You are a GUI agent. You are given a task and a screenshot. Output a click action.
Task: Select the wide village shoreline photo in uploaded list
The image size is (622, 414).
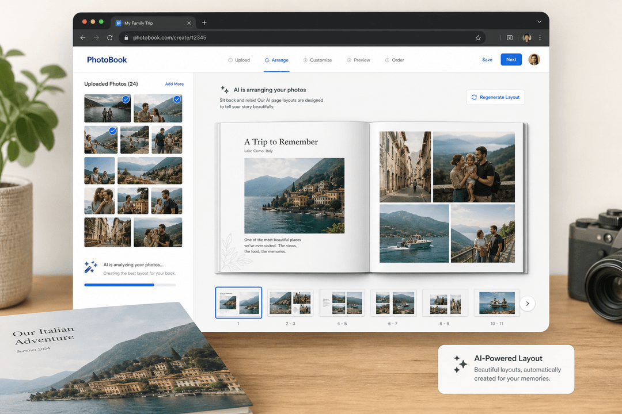pos(150,171)
